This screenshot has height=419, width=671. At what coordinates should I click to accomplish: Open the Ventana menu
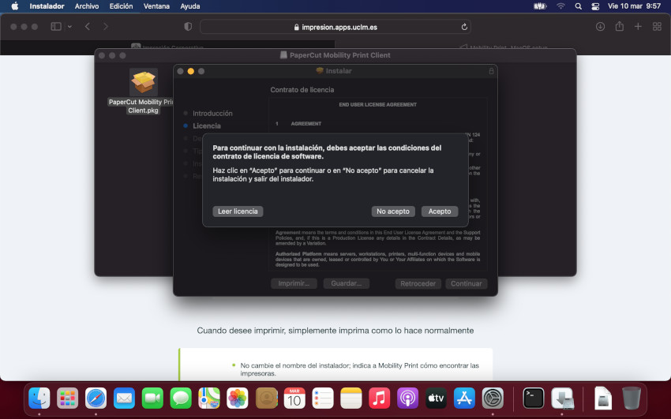[x=156, y=6]
